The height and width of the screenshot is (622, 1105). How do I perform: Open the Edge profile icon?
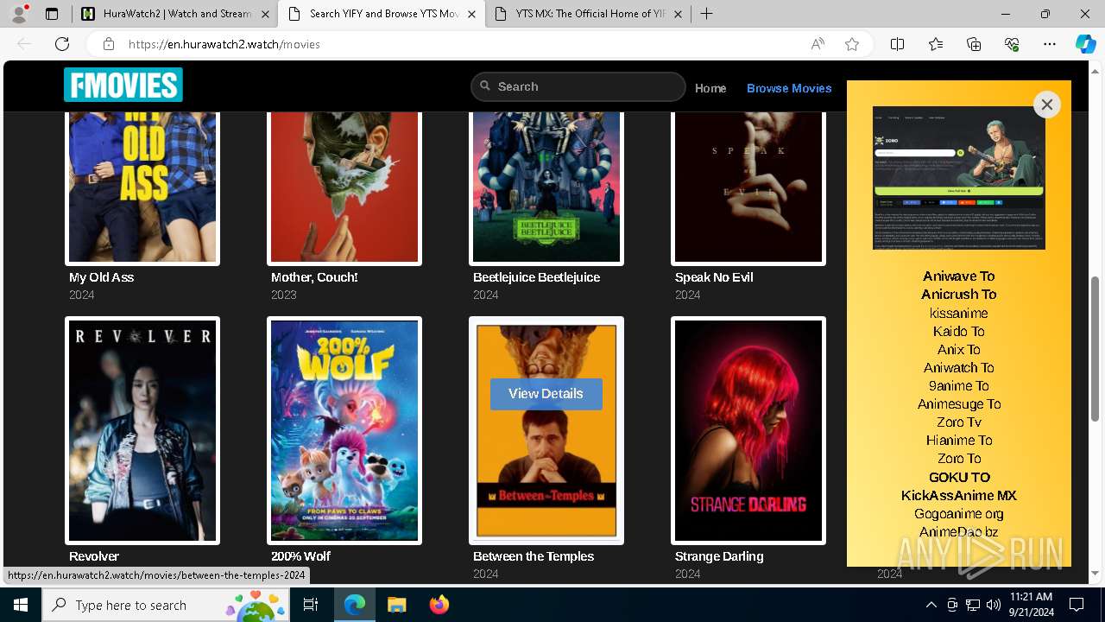[19, 14]
